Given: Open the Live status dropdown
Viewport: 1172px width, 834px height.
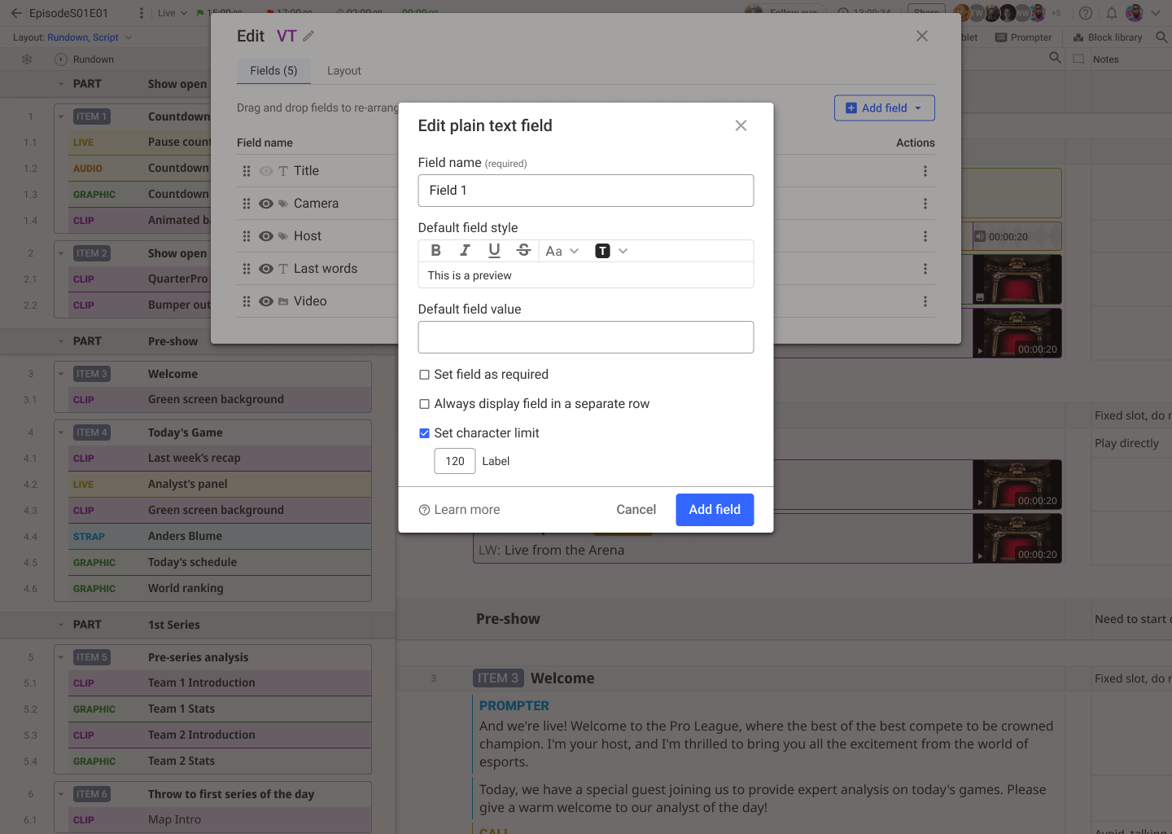Looking at the screenshot, I should click(172, 13).
